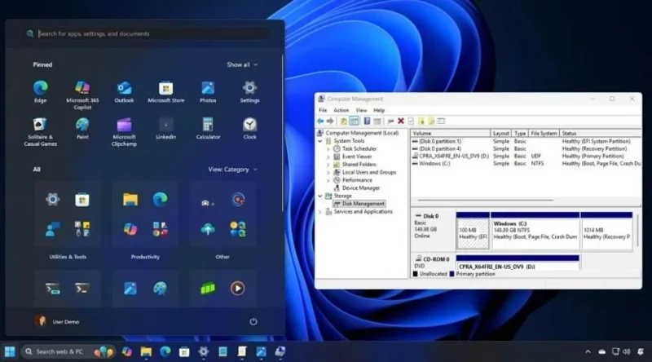Image resolution: width=652 pixels, height=362 pixels.
Task: Click the Disk 0 label panel
Action: [x=433, y=230]
